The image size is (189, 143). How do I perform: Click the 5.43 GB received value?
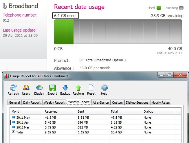coord(50,122)
